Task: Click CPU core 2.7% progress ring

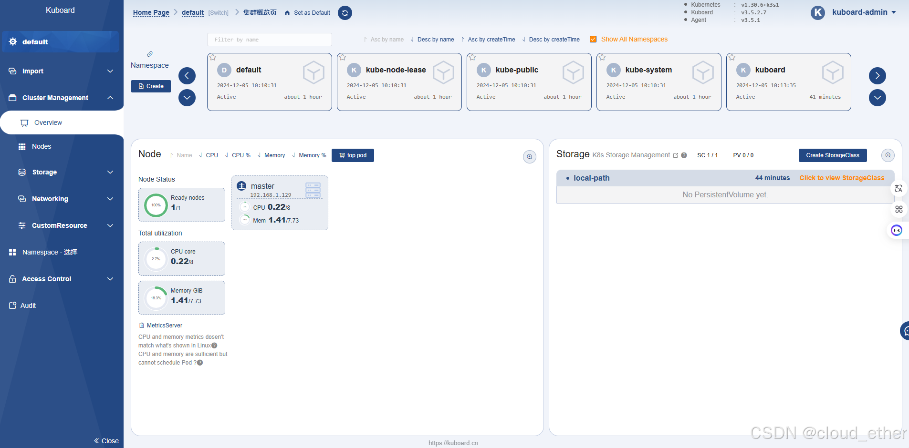Action: tap(156, 259)
